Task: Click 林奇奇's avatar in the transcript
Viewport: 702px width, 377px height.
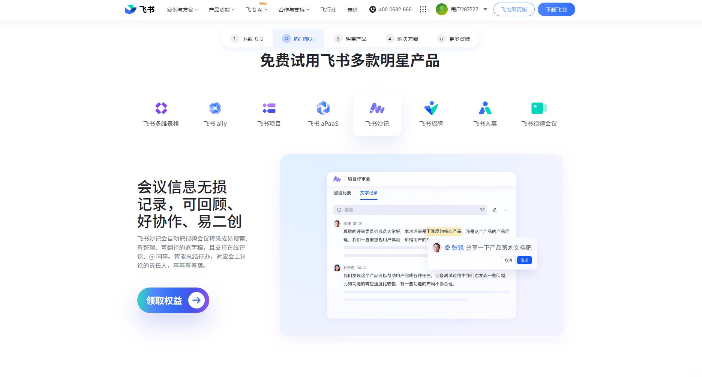Action: (337, 268)
